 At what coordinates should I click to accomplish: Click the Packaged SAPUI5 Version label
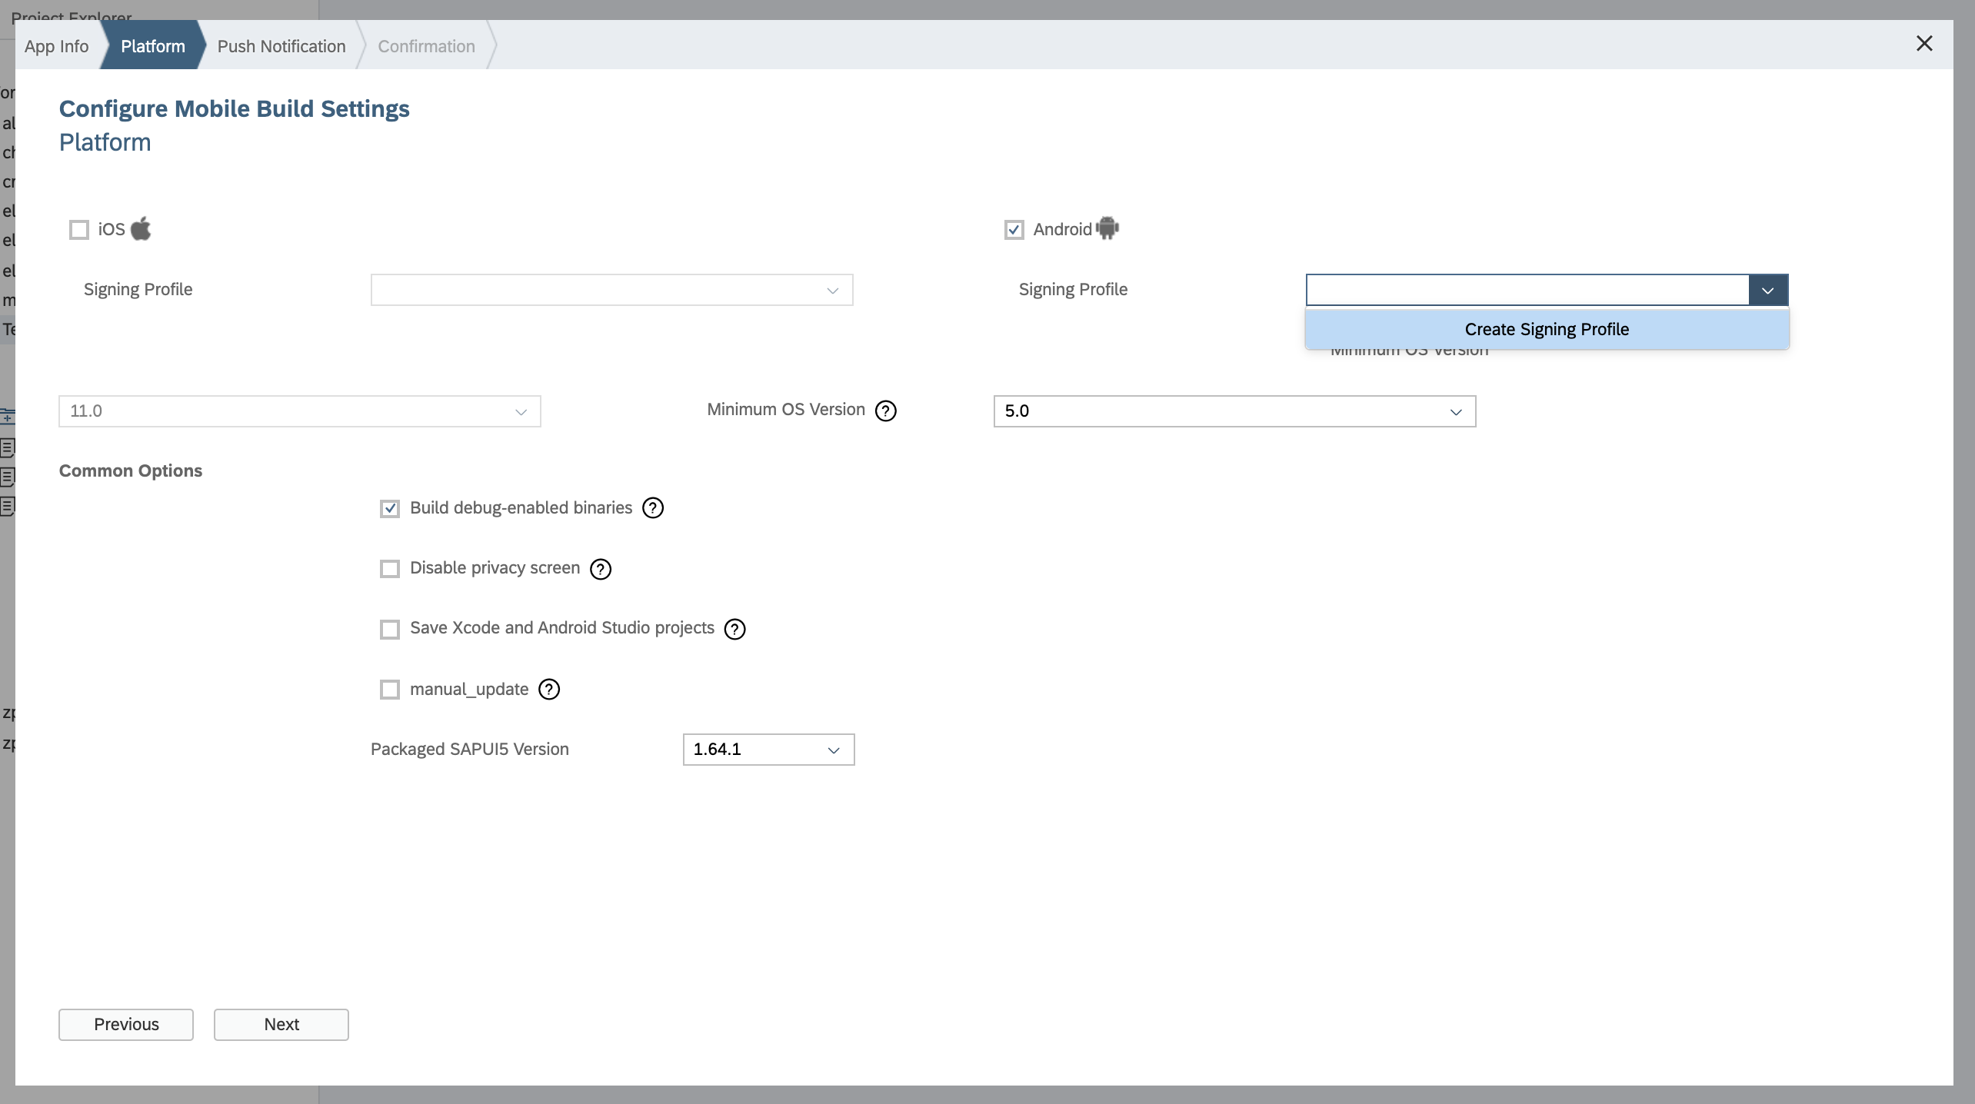pyautogui.click(x=470, y=749)
